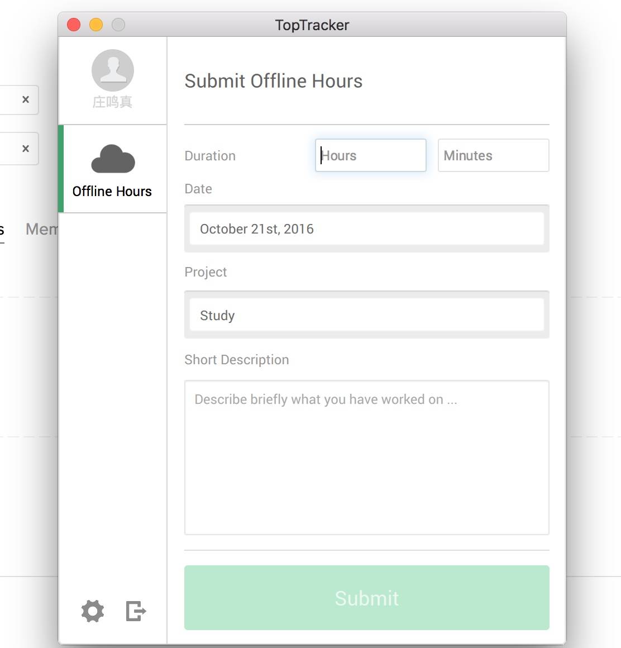Click the upper X button in background window

26,99
